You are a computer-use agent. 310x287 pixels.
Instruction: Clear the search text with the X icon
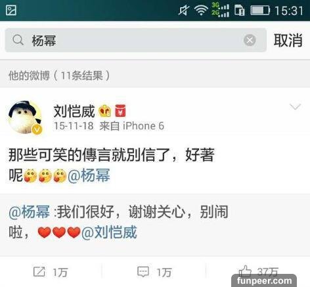(250, 40)
